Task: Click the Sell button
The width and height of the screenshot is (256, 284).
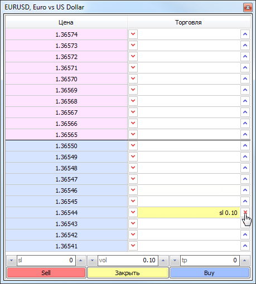Action: click(46, 273)
